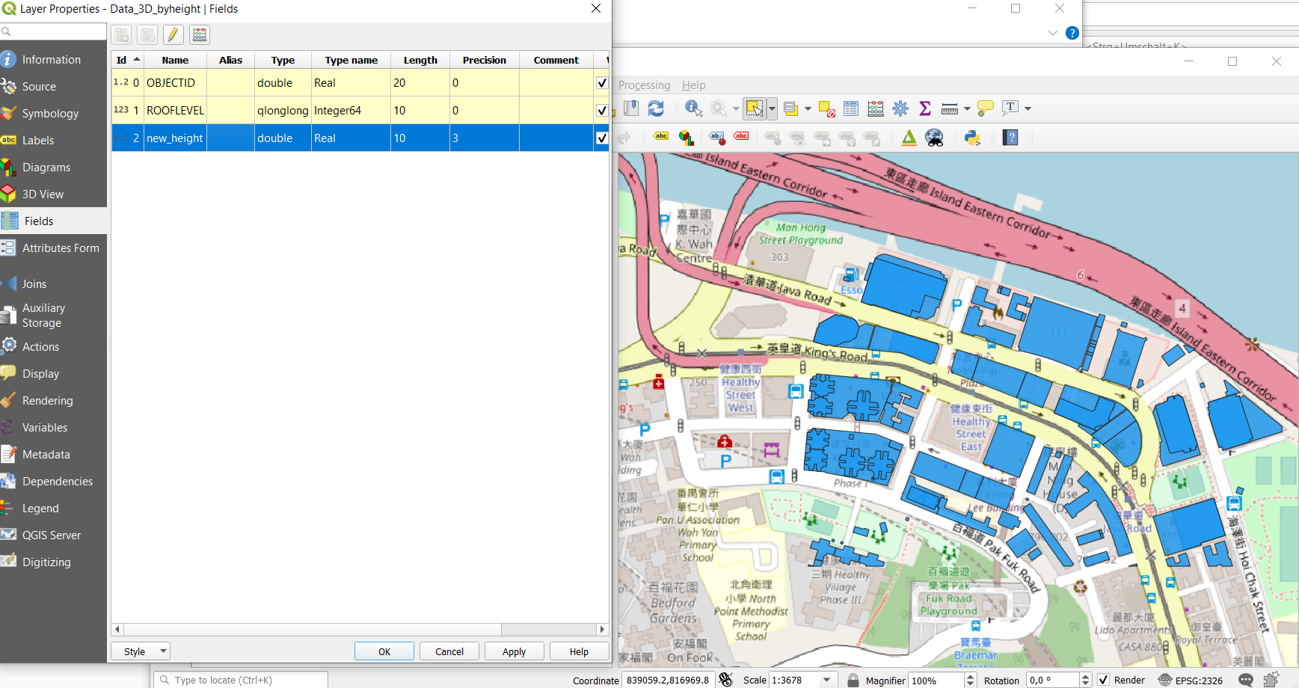
Task: Toggle editing mode with the pencil icon
Action: click(x=173, y=34)
